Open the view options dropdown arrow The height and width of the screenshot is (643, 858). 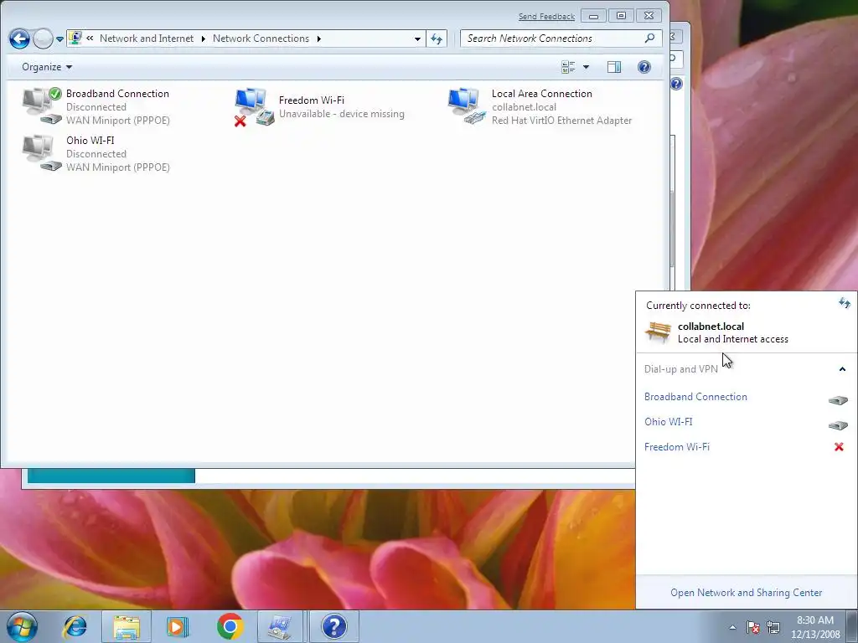[x=586, y=67]
